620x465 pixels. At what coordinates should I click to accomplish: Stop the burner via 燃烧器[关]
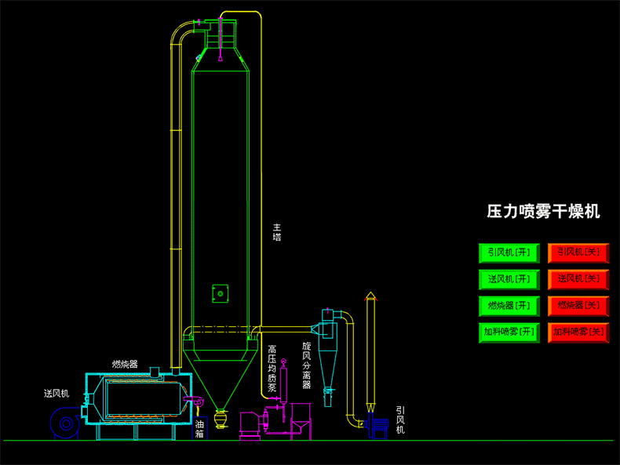pyautogui.click(x=578, y=305)
